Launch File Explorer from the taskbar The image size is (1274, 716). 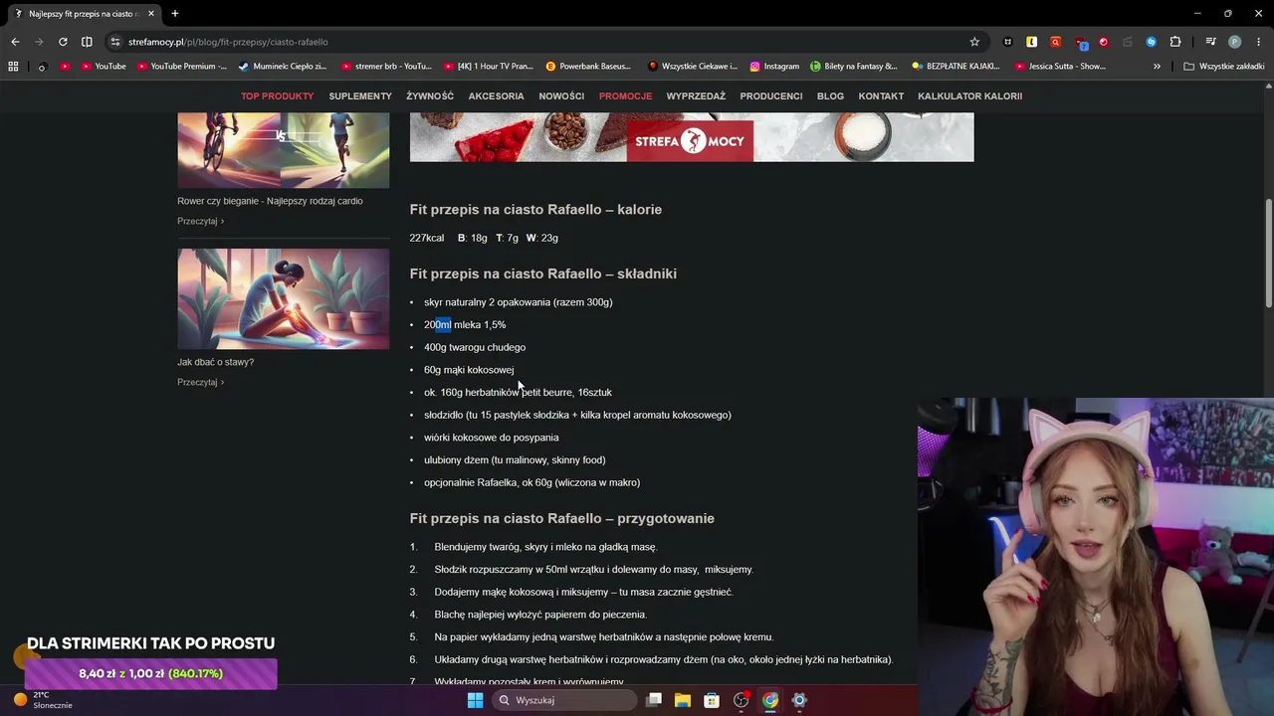[x=683, y=700]
